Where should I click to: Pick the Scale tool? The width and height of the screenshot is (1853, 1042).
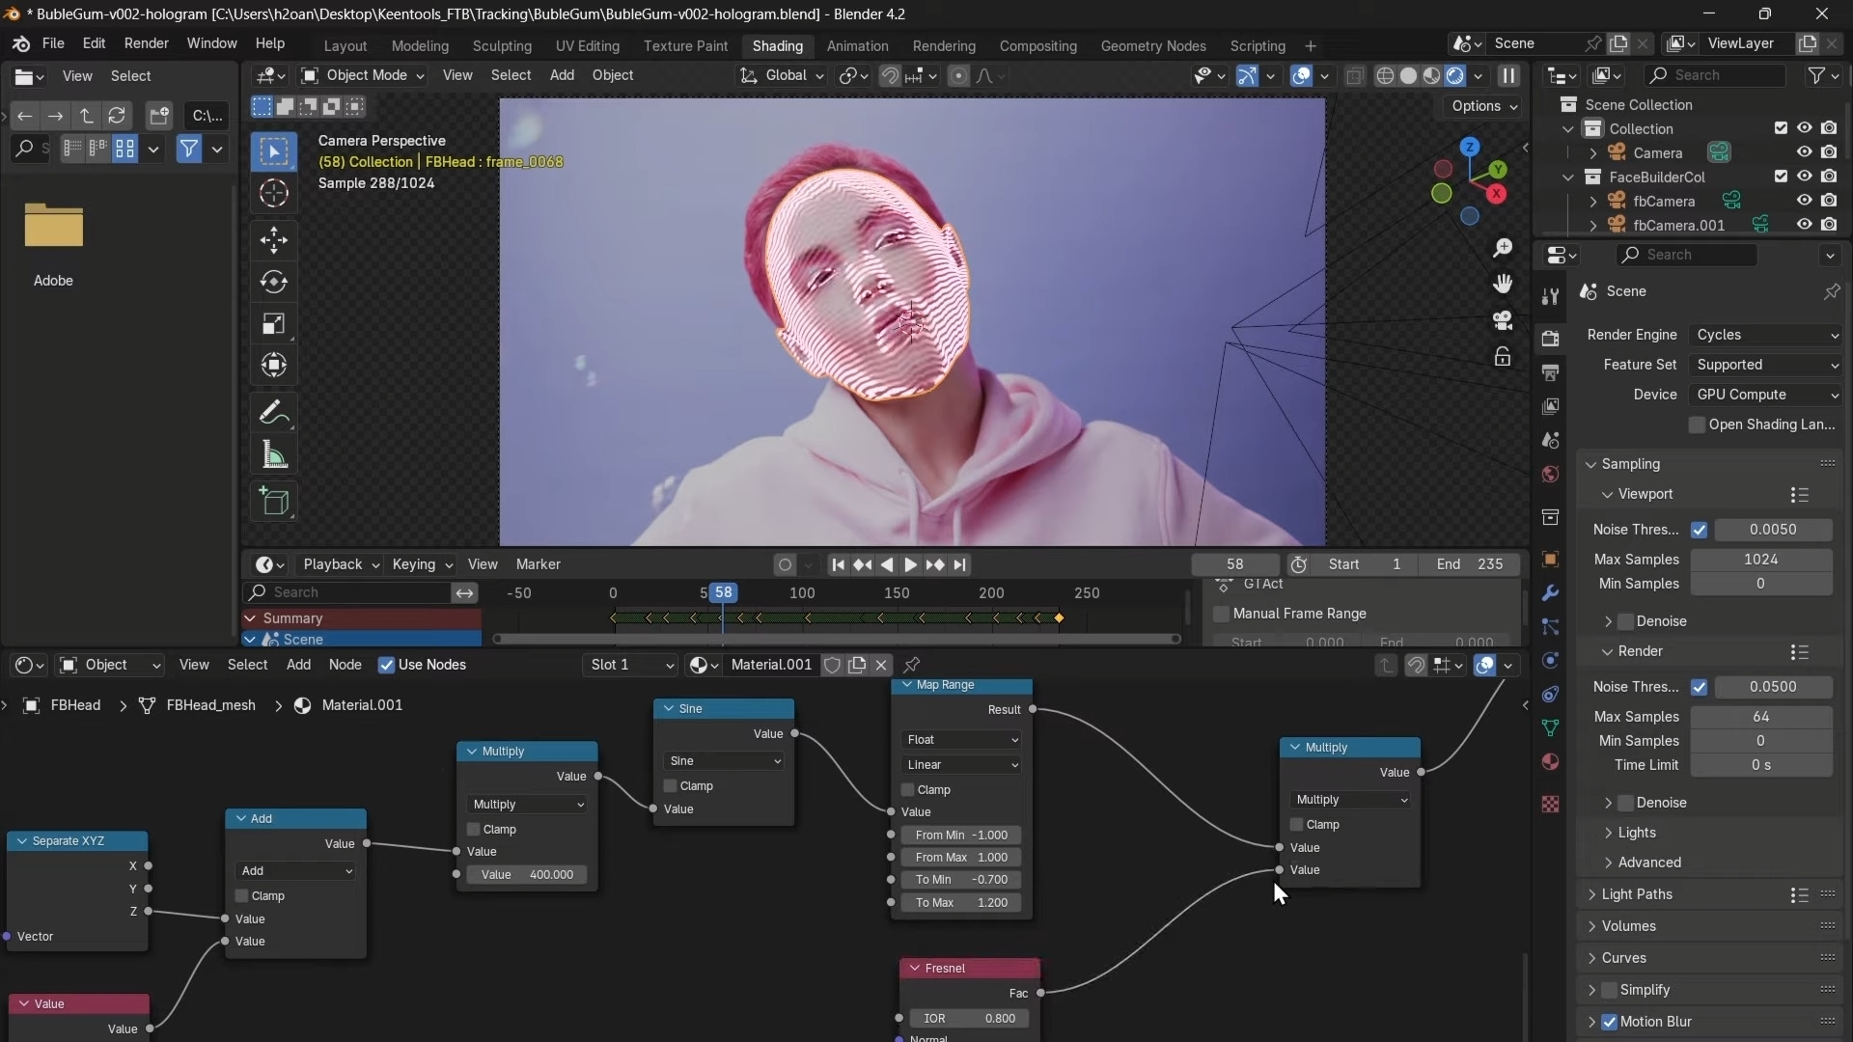(x=274, y=323)
